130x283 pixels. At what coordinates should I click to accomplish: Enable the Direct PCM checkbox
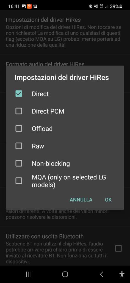coord(19,111)
